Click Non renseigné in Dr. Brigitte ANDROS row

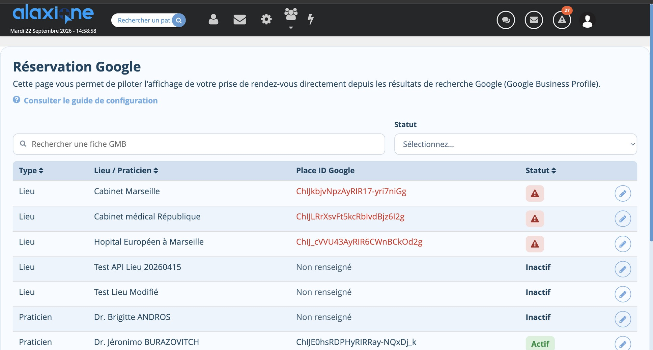[x=324, y=317]
